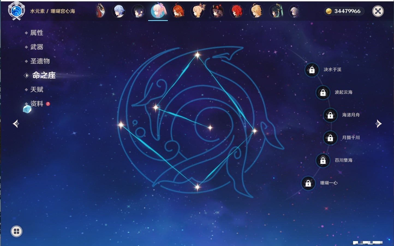The width and height of the screenshot is (394, 246).
Task: Select the gray-haired character avatar
Action: pos(294,11)
